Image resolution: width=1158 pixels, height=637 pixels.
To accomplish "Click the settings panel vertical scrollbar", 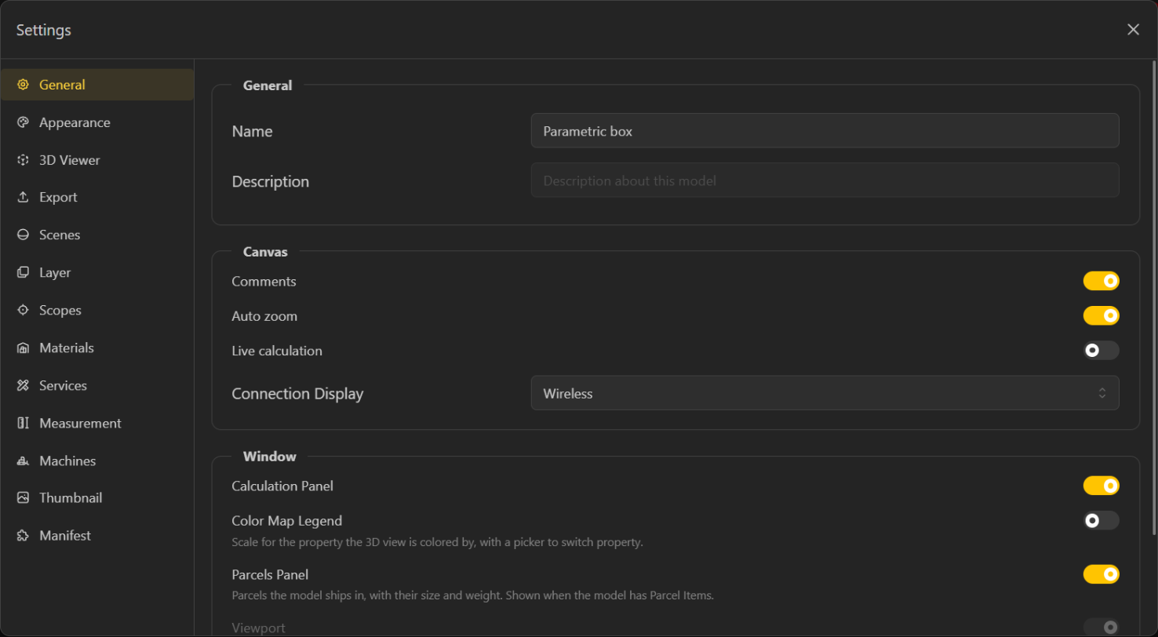I will tap(1154, 298).
